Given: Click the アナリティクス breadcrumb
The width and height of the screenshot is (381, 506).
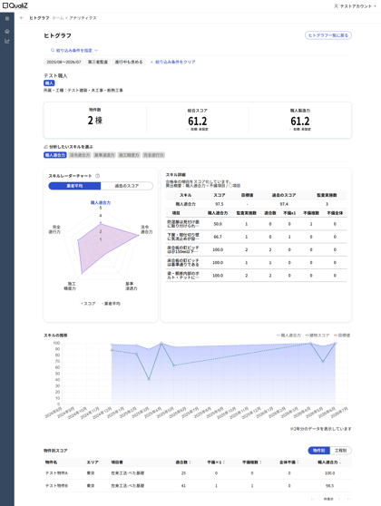Looking at the screenshot, I should click(83, 18).
